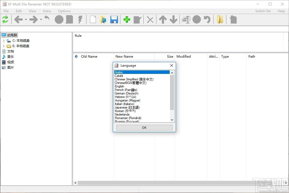Click the large curved undo arrow icon
Viewport: 289px width, 193px height.
pos(207,19)
